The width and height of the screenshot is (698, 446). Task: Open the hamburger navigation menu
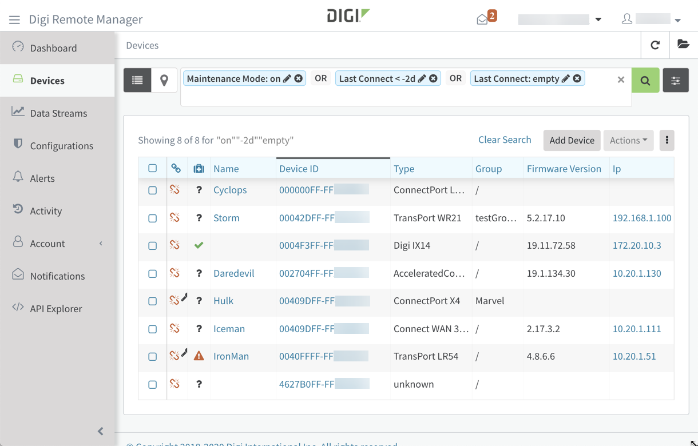click(x=14, y=19)
